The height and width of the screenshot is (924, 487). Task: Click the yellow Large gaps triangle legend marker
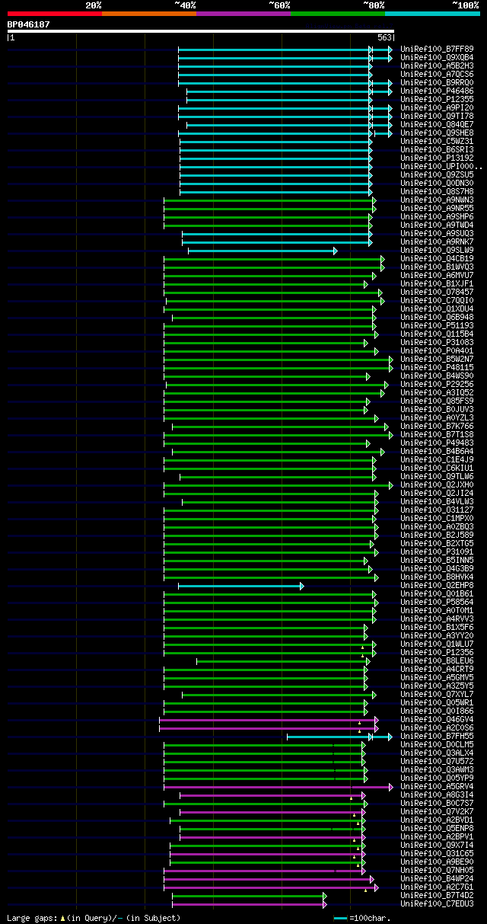[62, 918]
